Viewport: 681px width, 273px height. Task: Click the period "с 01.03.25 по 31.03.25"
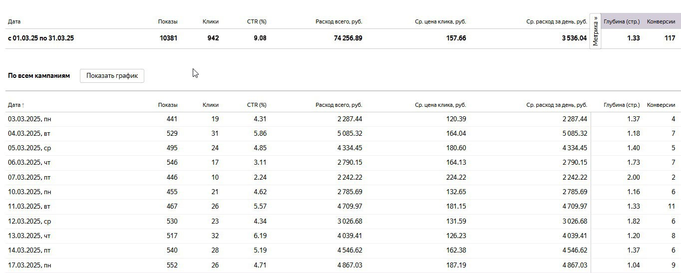pos(41,38)
